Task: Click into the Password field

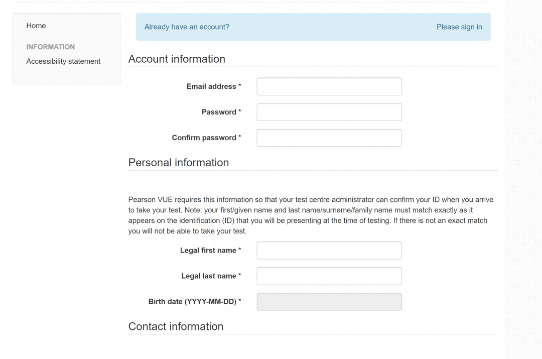Action: click(x=329, y=112)
